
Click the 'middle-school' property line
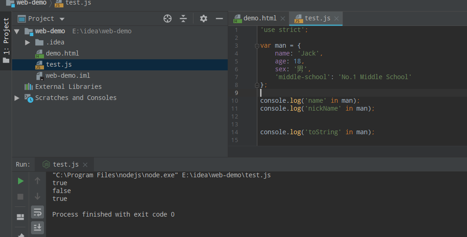(x=343, y=77)
